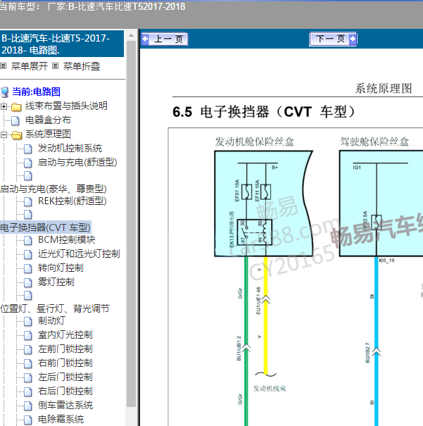Expand the 线束布置与插头说明 folder
This screenshot has height=426, width=423.
click(x=4, y=106)
